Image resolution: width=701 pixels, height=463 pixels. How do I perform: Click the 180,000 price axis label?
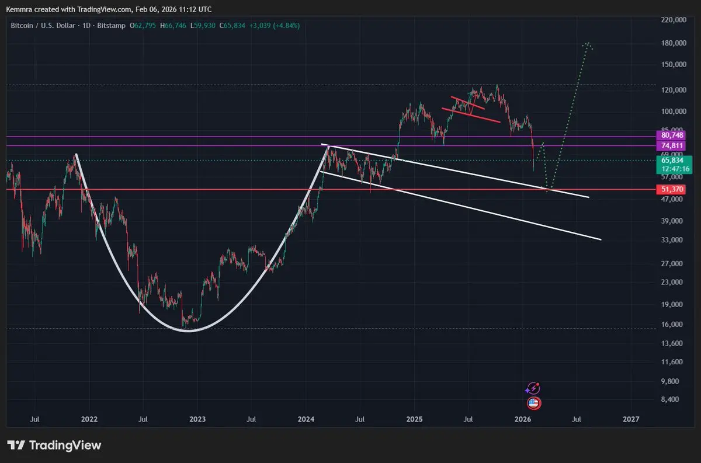click(674, 43)
